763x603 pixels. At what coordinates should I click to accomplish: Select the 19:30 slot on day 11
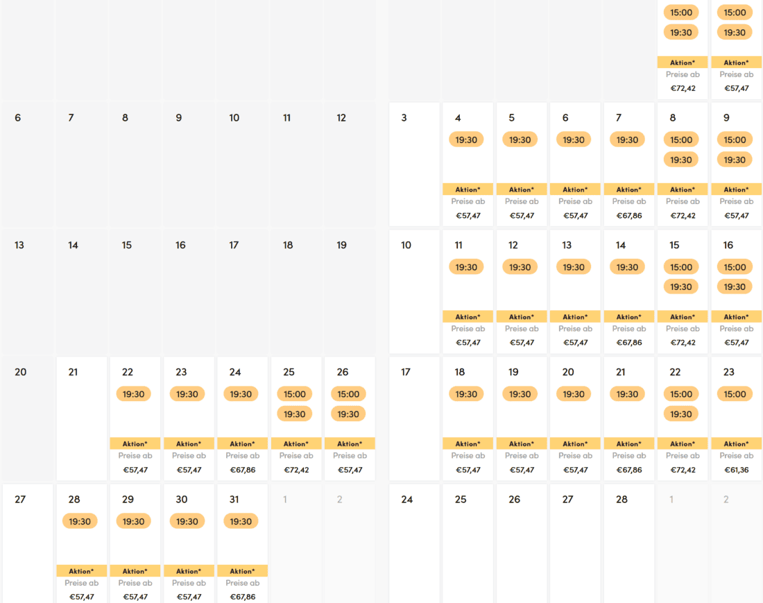[467, 267]
